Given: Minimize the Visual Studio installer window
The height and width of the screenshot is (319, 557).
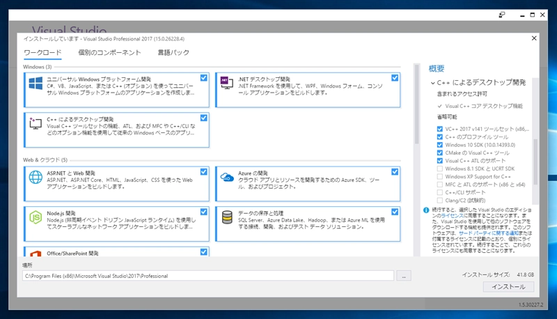Looking at the screenshot, I should (x=522, y=15).
